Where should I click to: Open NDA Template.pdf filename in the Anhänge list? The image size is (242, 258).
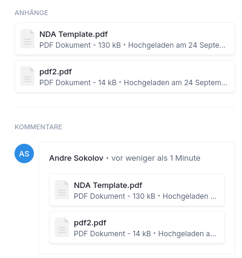click(73, 34)
